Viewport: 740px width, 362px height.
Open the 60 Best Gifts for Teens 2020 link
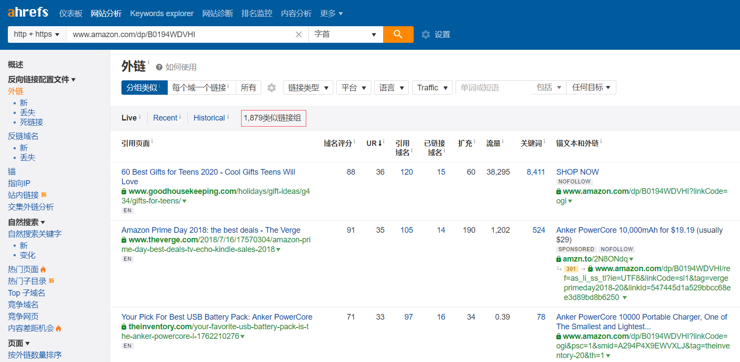pos(208,177)
